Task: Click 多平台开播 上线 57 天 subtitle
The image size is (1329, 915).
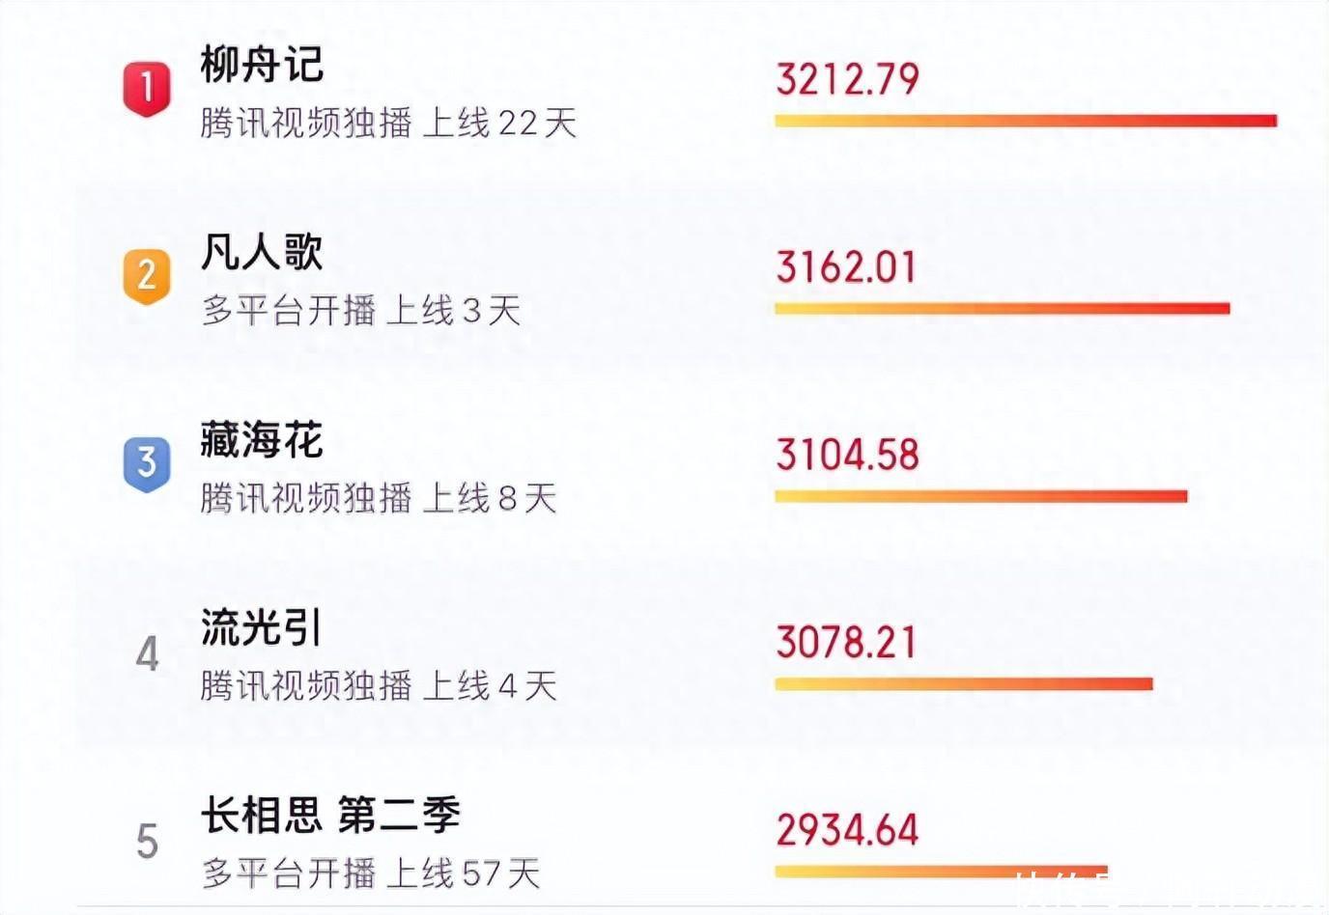Action: tap(371, 873)
